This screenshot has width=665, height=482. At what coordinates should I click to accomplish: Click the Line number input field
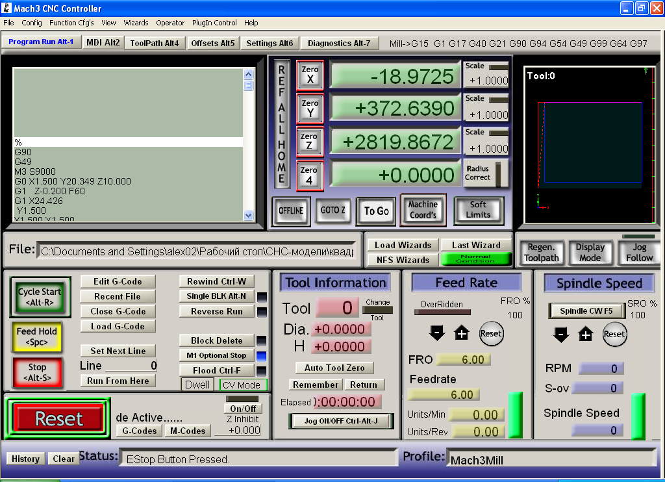[131, 366]
